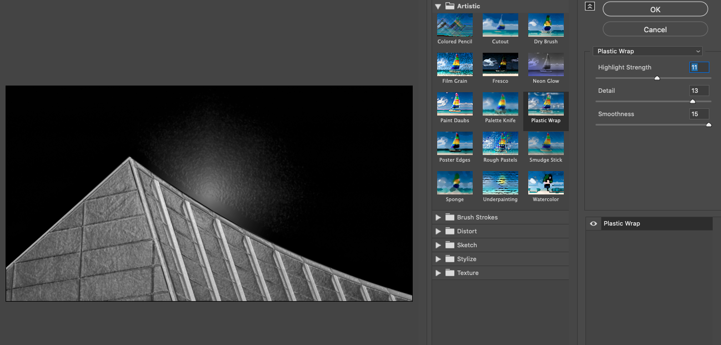This screenshot has width=721, height=345.
Task: Choose the Dry Brush filter
Action: pyautogui.click(x=545, y=25)
